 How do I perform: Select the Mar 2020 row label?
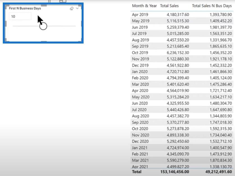click(140, 84)
